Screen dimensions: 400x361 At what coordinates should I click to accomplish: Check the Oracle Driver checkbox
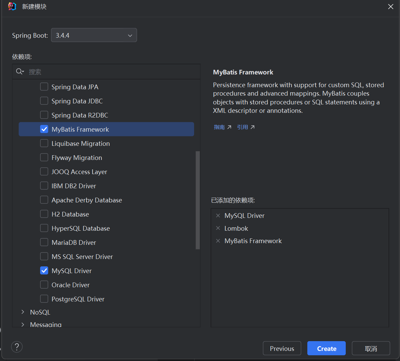click(x=44, y=285)
